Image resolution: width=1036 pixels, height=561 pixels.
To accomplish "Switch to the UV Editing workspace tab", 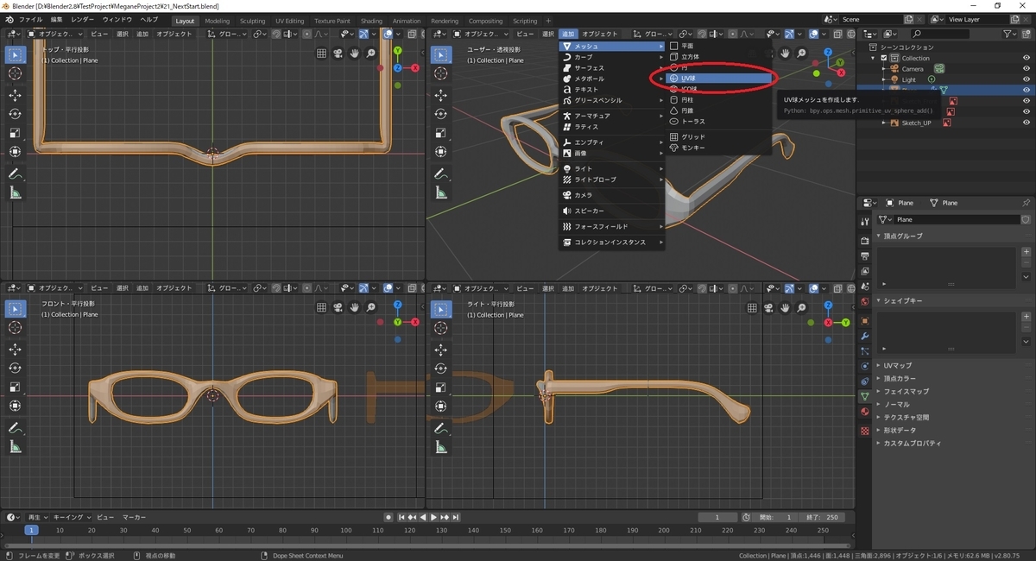I will (x=289, y=21).
